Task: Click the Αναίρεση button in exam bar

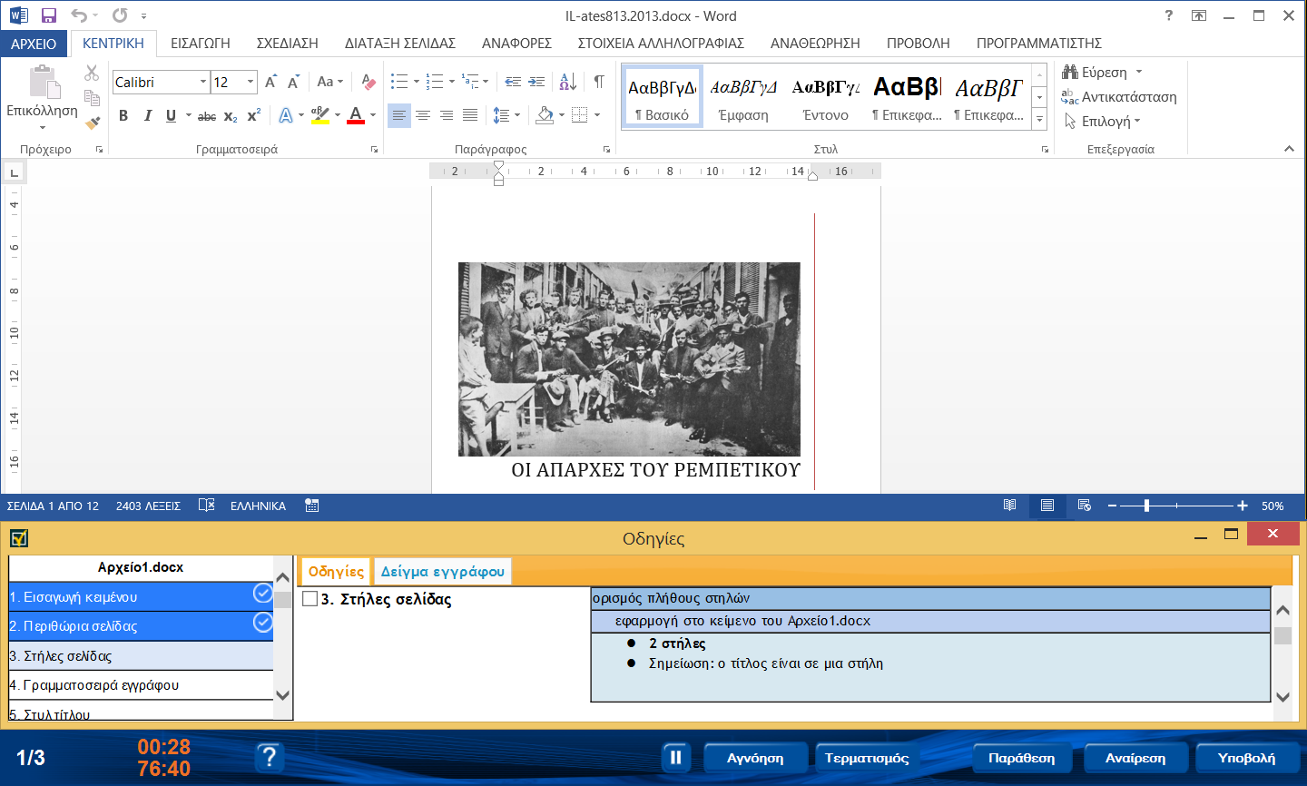Action: click(x=1135, y=758)
